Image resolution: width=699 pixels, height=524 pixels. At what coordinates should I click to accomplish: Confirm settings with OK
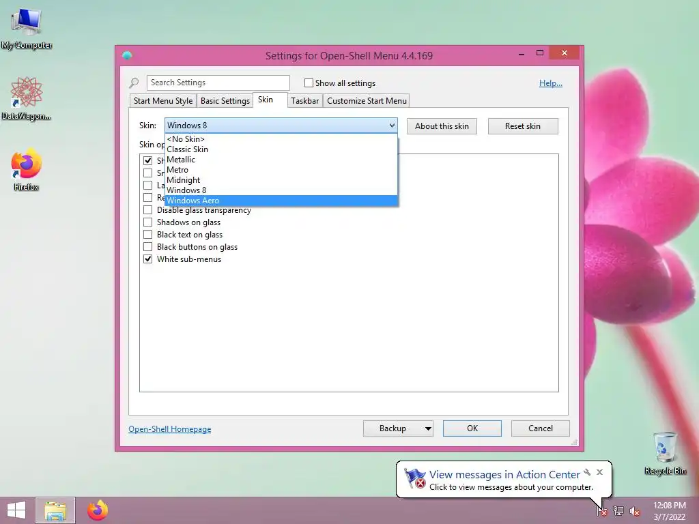pyautogui.click(x=472, y=428)
